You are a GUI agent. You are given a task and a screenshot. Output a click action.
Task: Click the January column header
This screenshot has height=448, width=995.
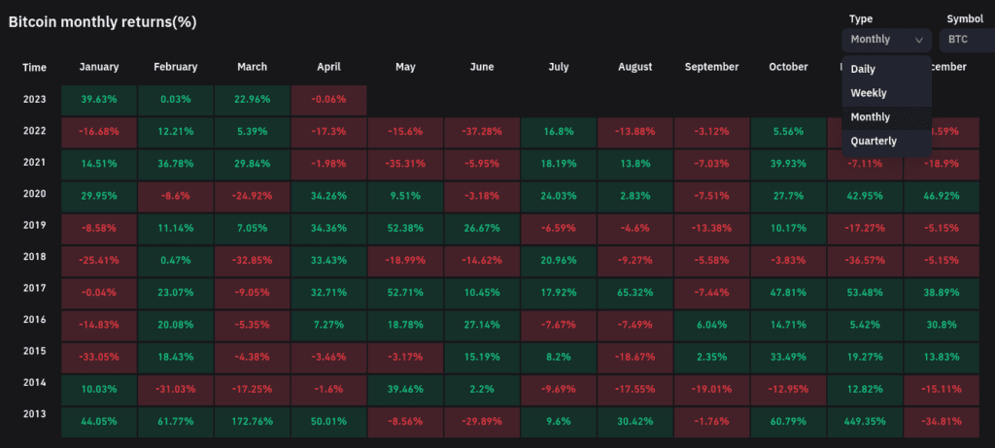[x=98, y=67]
